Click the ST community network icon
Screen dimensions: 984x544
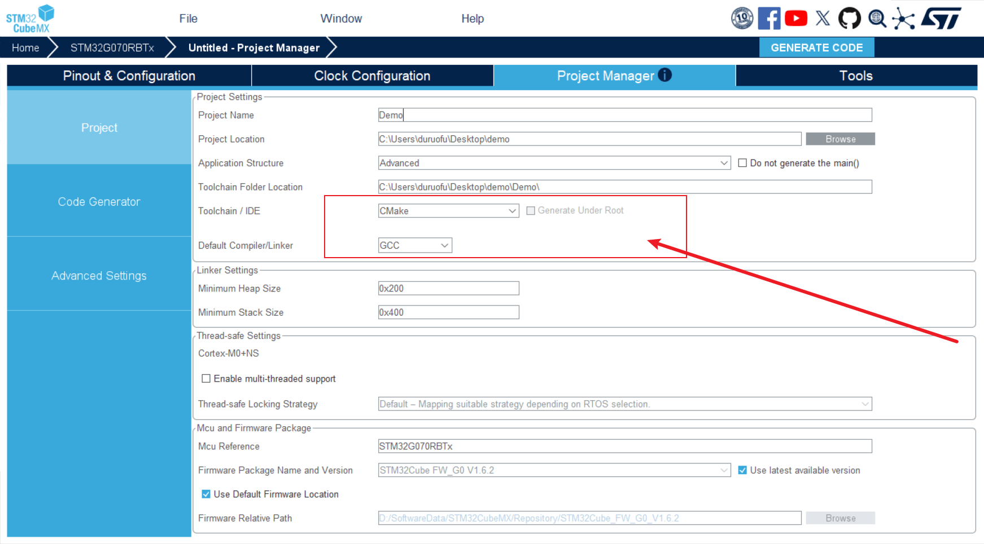(x=903, y=19)
